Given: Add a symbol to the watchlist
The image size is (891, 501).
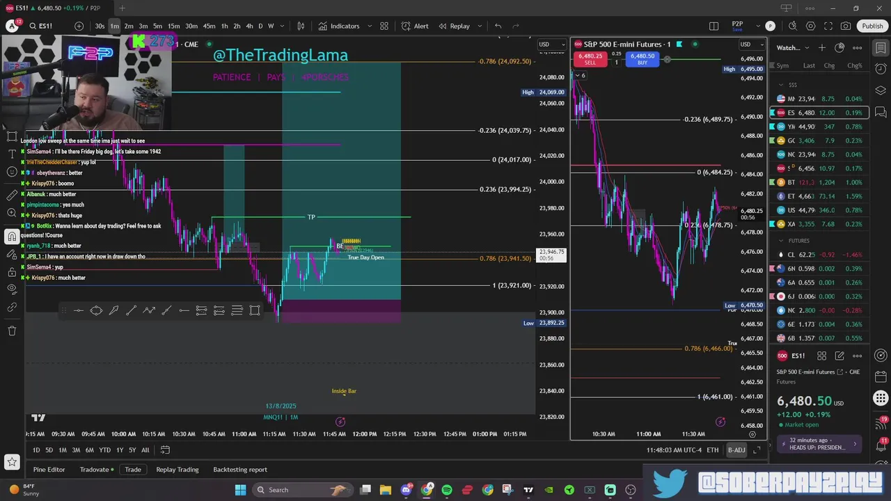Looking at the screenshot, I should coord(822,47).
